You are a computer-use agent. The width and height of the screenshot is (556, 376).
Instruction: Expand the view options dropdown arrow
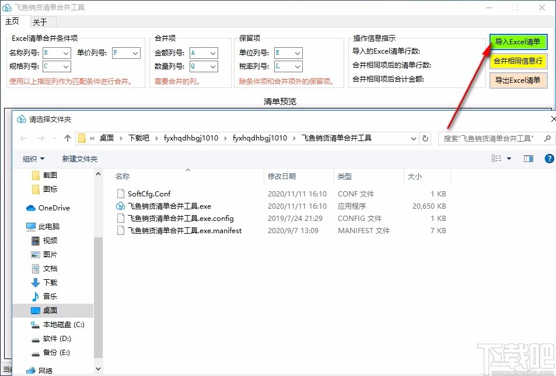tap(508, 158)
